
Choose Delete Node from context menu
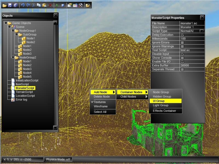pyautogui.click(x=103, y=96)
